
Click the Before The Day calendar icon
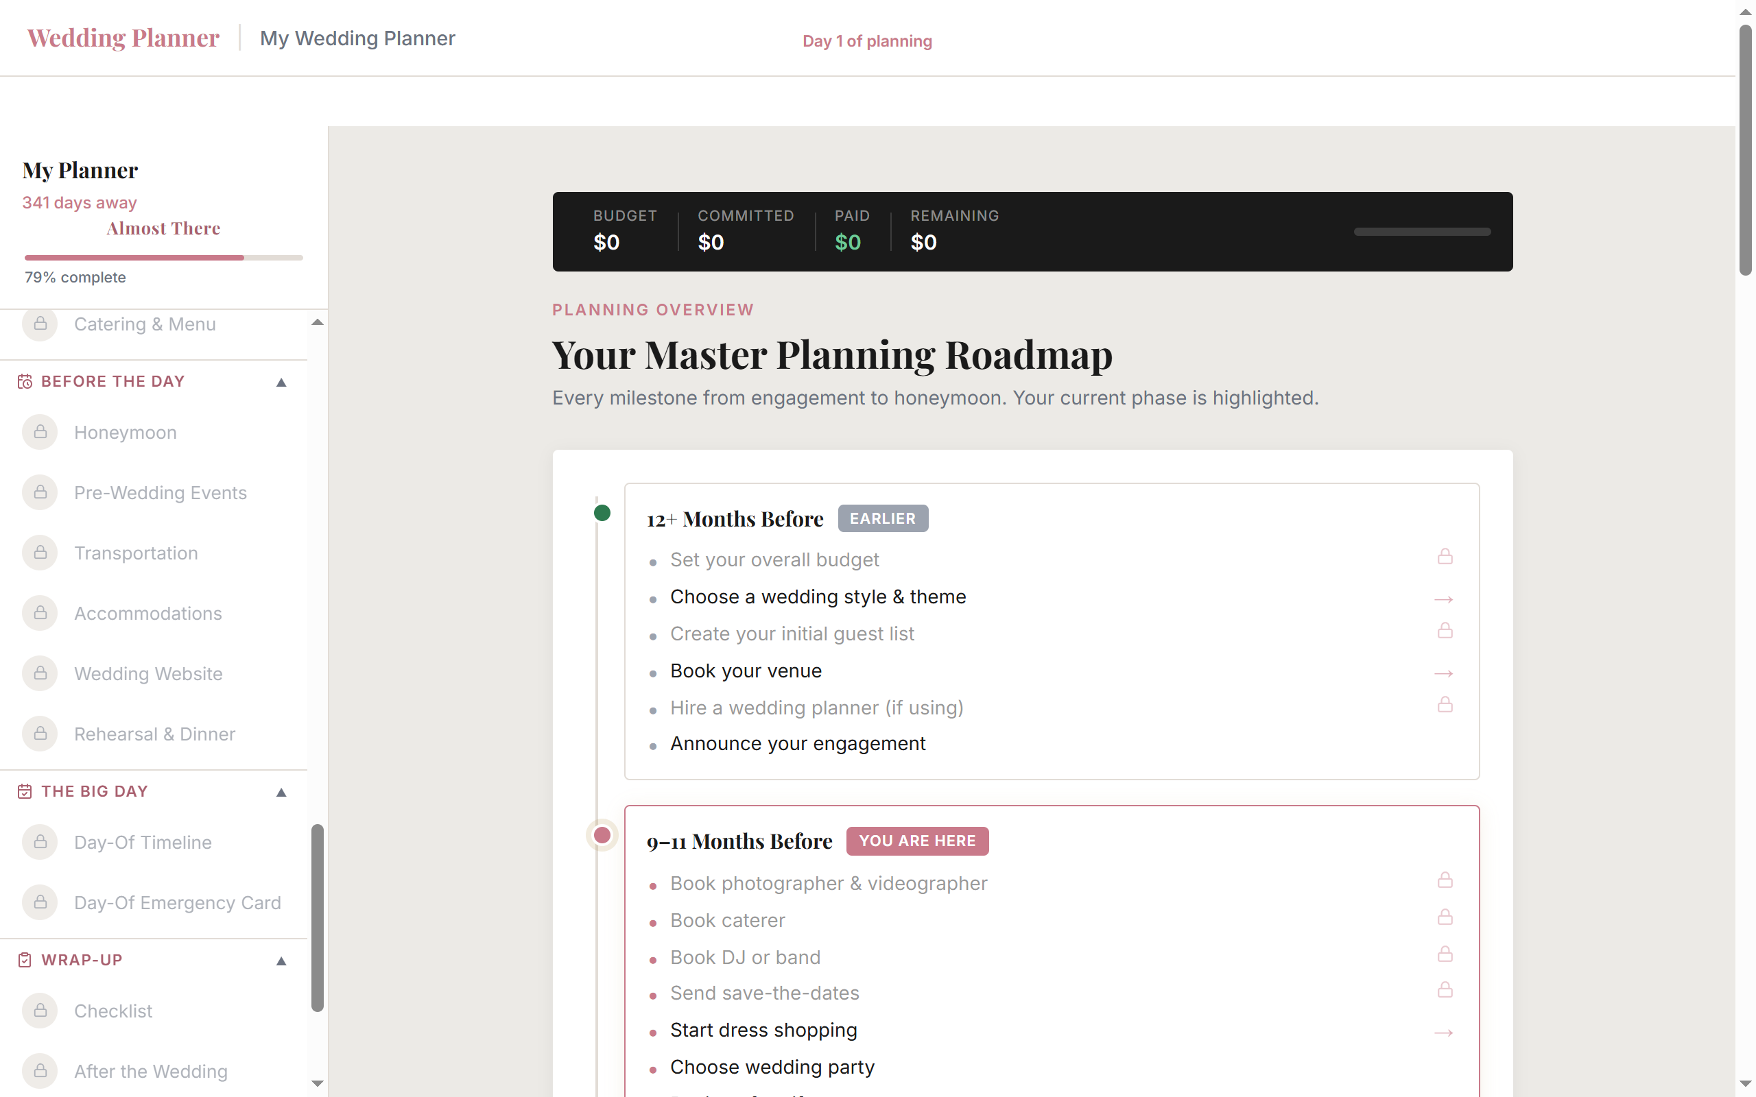click(25, 382)
